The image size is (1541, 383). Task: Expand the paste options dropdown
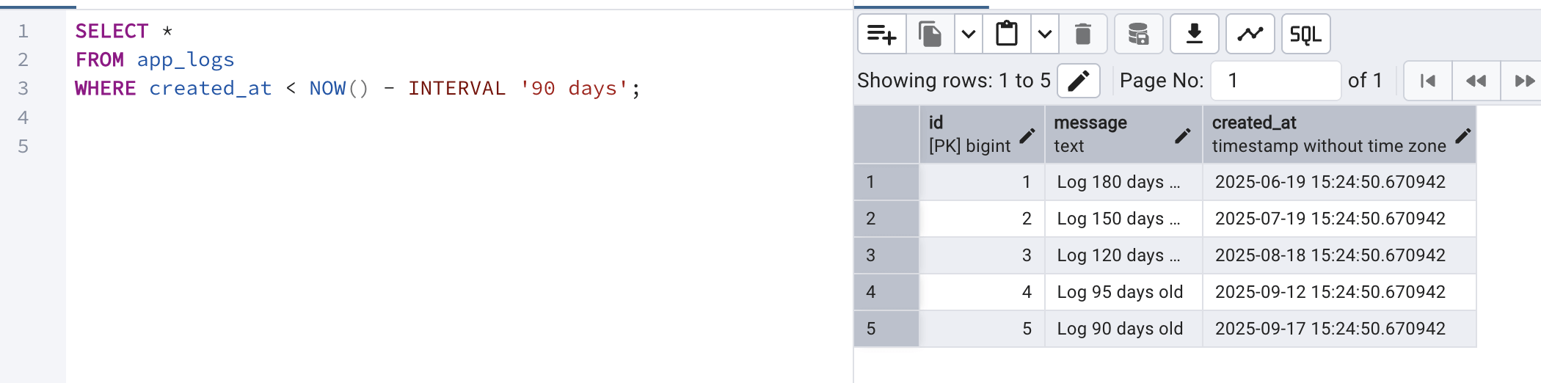coord(1045,34)
